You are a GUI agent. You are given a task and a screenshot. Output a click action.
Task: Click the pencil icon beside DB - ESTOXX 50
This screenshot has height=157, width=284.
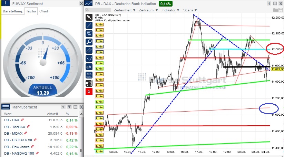(35, 139)
